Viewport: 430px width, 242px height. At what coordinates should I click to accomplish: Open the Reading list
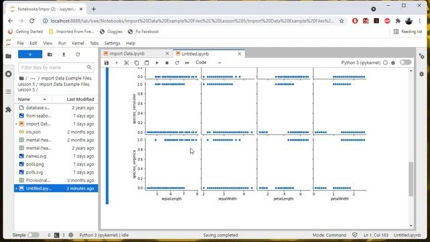tap(408, 32)
